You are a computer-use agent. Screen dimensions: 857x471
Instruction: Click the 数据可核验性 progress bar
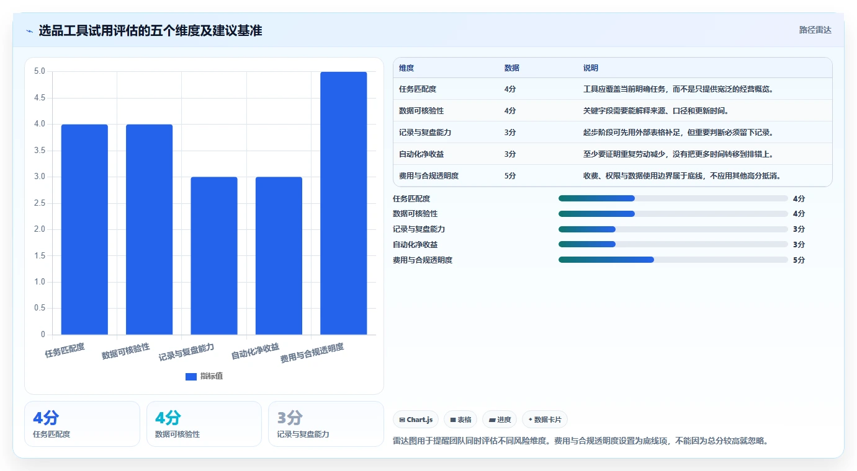[x=673, y=214]
